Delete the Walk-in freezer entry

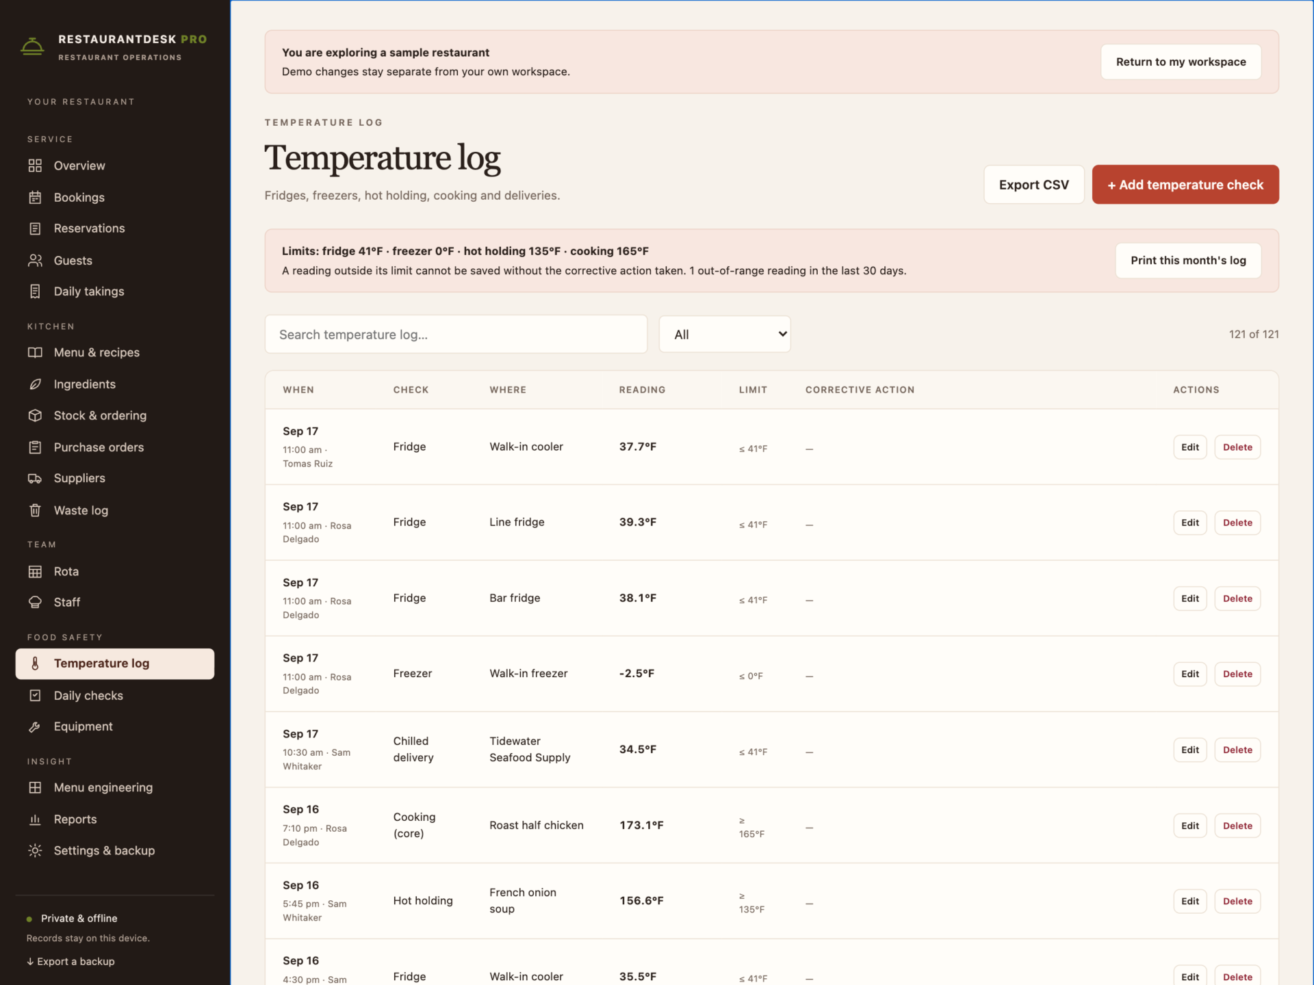[x=1237, y=674]
